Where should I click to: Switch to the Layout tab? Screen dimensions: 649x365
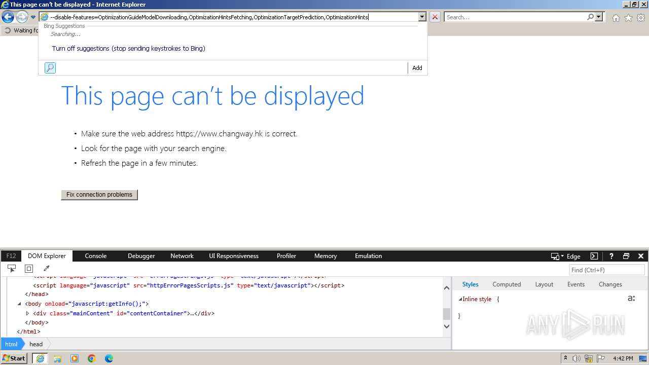[x=544, y=284]
